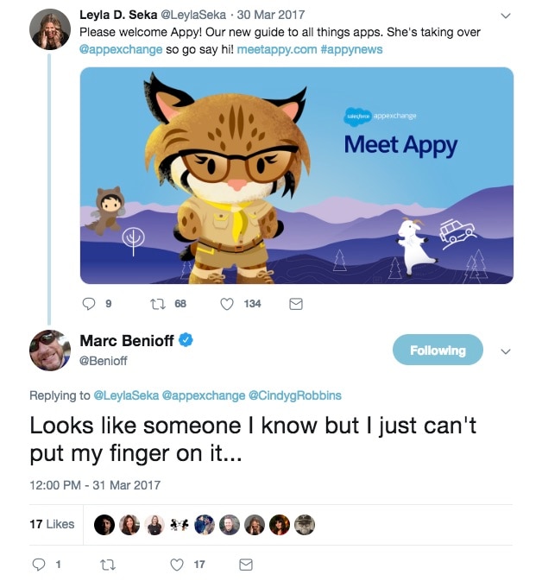Send Leyla's tweet via direct message icon

tap(295, 304)
